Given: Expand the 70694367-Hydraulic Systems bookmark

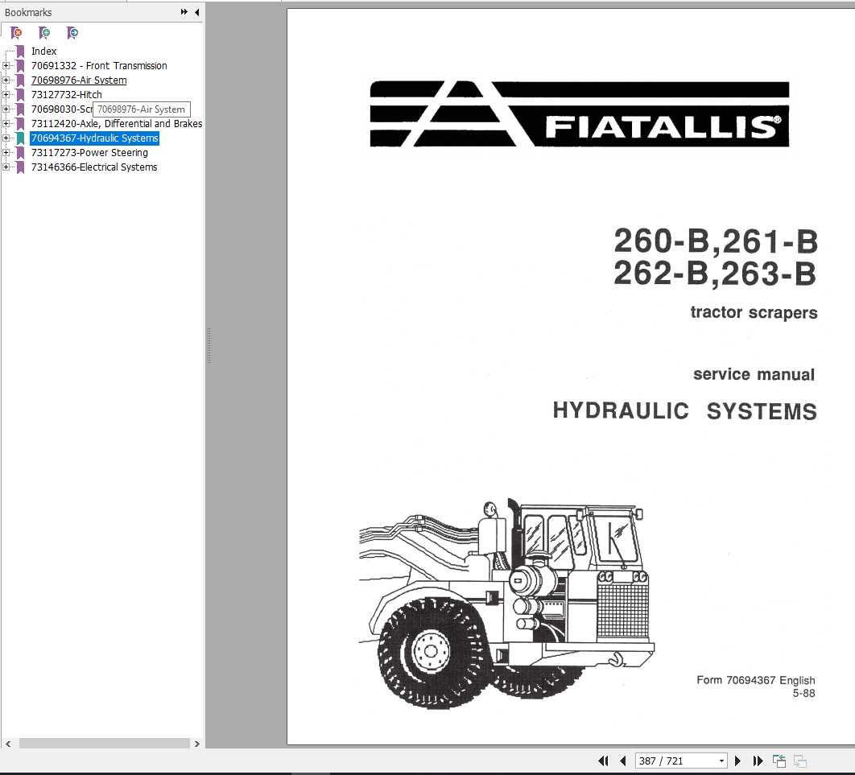Looking at the screenshot, I should click(x=6, y=138).
